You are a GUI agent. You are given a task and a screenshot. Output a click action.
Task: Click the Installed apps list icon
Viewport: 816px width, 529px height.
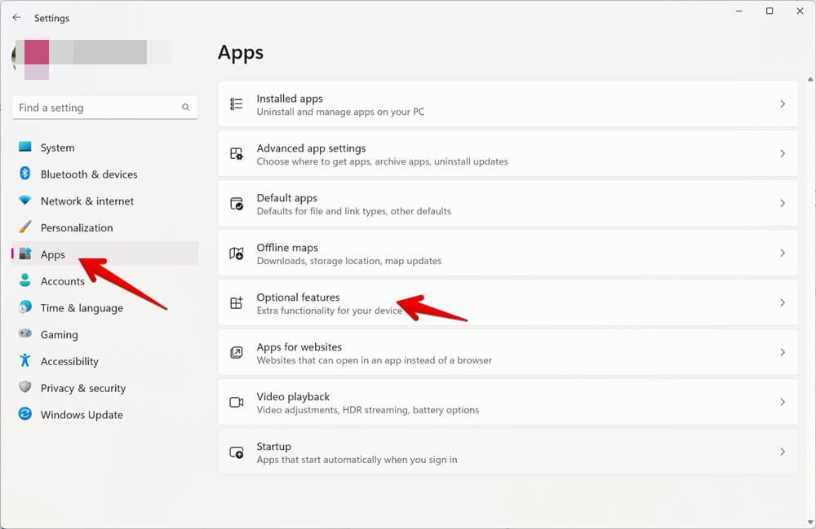click(237, 104)
